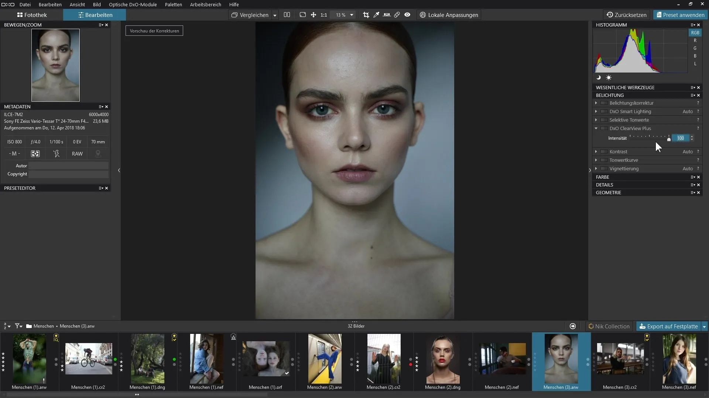Image resolution: width=709 pixels, height=398 pixels.
Task: Close the Geometrie palette
Action: [698, 192]
